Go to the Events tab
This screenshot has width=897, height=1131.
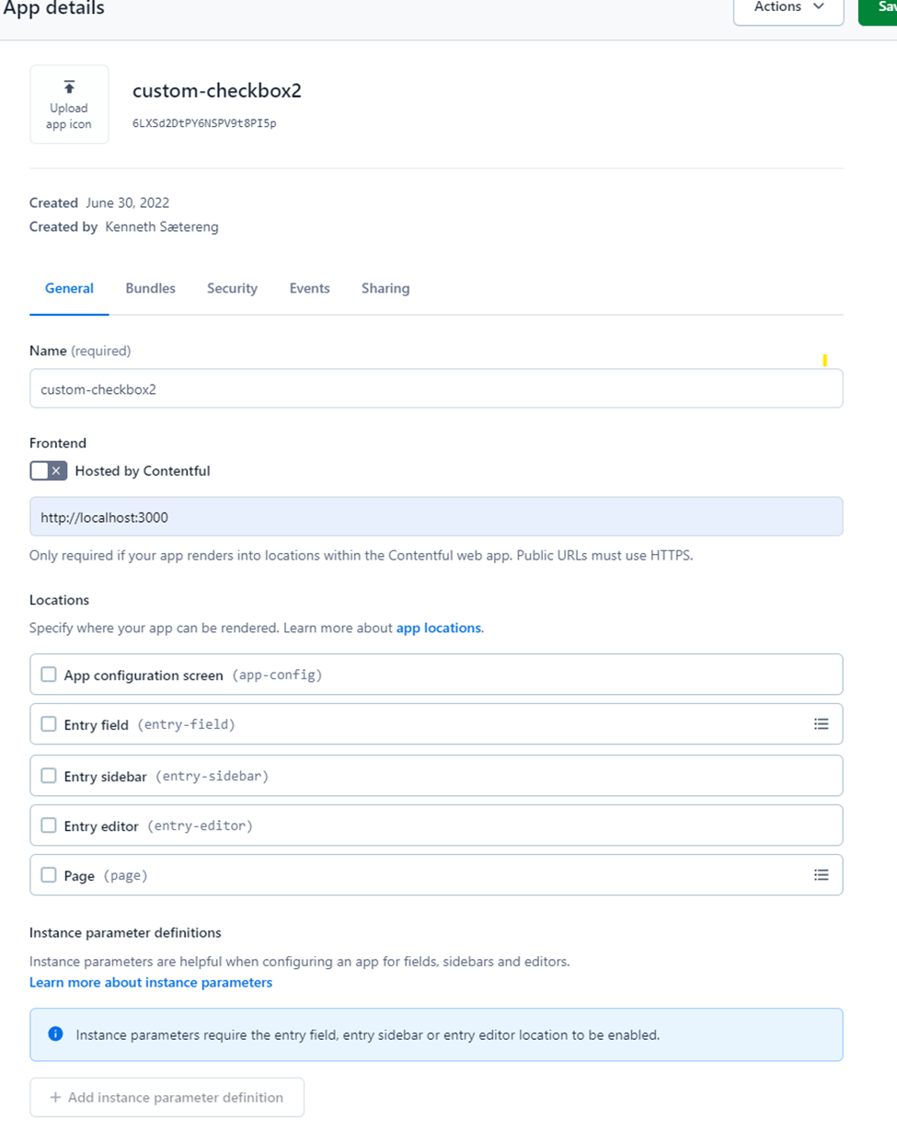(x=309, y=288)
